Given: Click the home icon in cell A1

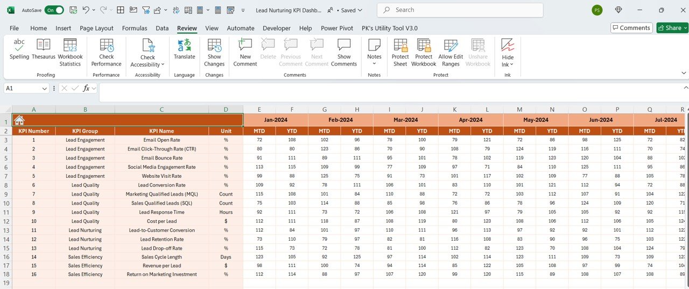Looking at the screenshot, I should pyautogui.click(x=19, y=120).
